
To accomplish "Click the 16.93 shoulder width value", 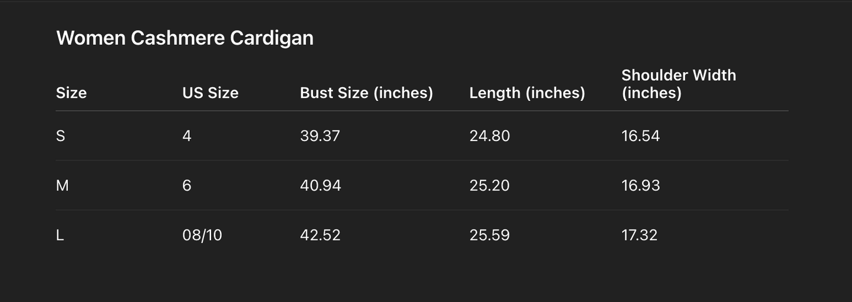I will pyautogui.click(x=640, y=186).
